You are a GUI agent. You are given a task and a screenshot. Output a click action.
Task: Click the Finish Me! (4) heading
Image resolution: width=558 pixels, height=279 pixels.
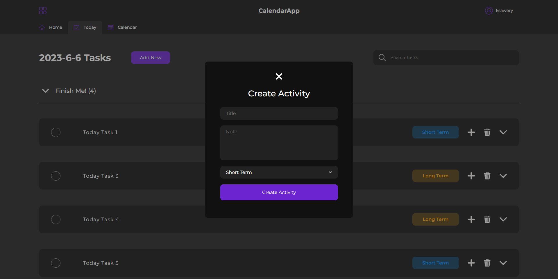click(76, 91)
